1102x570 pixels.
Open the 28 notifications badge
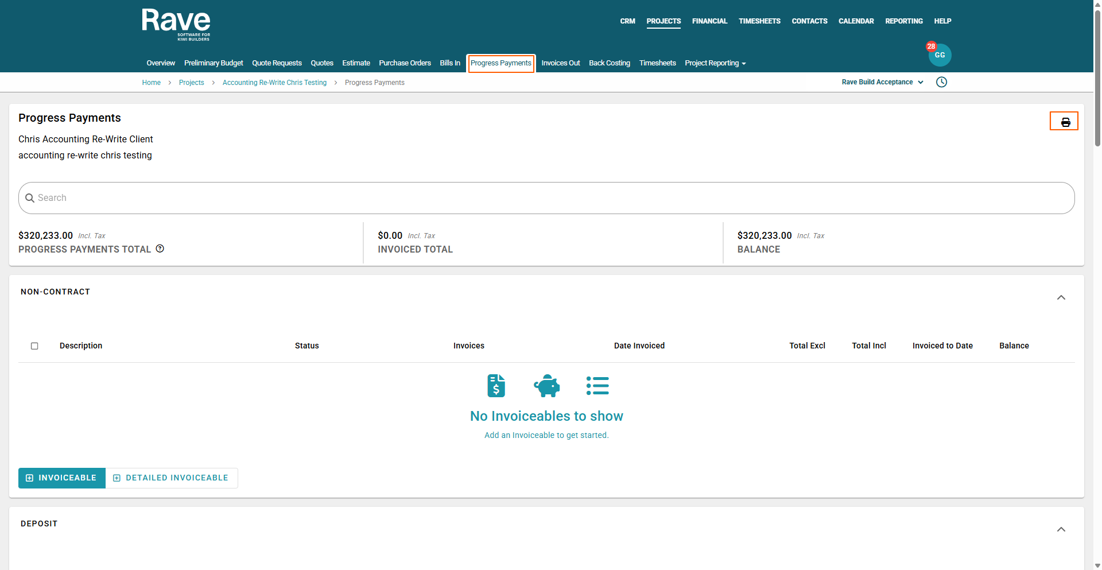click(x=931, y=46)
